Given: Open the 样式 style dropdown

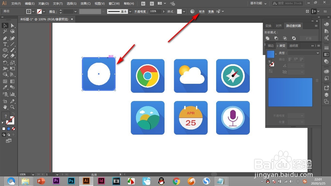Looking at the screenshot, I should 184,11.
